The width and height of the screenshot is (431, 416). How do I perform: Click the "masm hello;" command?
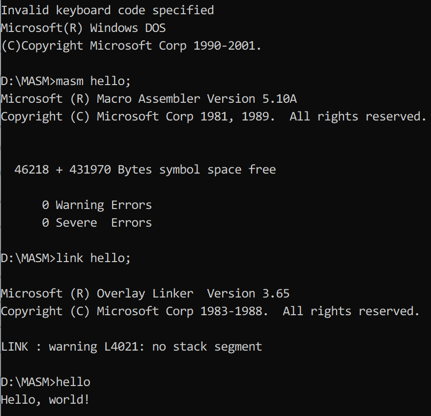(x=93, y=81)
